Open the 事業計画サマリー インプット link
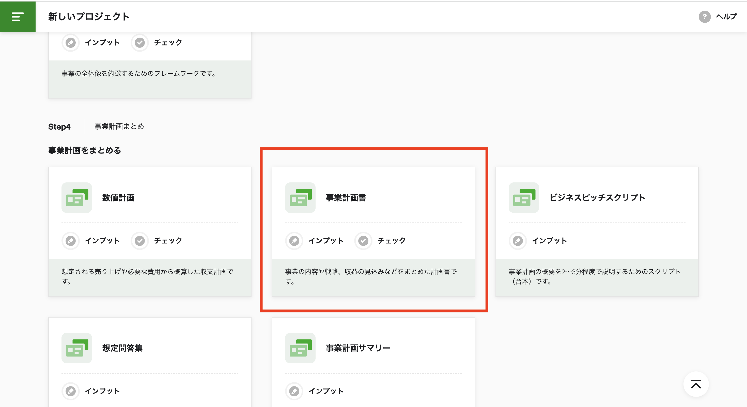This screenshot has width=747, height=407. coord(325,391)
